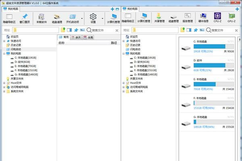The width and height of the screenshot is (242, 161).
Task: Select left pane 我的电脑 tab
Action: point(11,9)
